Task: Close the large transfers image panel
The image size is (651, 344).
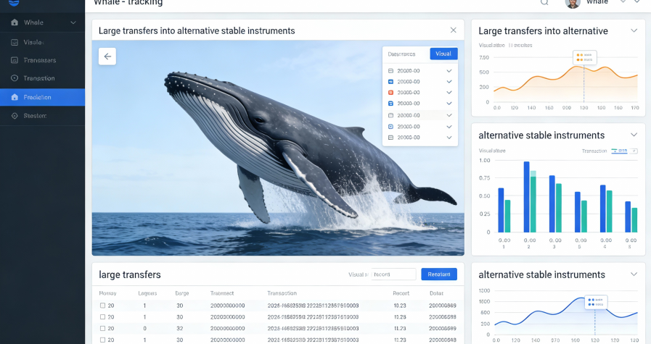Action: (454, 30)
